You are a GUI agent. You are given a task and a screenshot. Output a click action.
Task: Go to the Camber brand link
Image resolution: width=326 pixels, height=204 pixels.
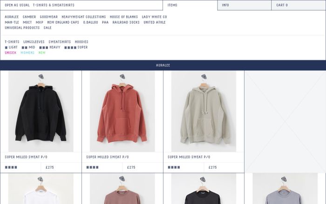pos(29,17)
